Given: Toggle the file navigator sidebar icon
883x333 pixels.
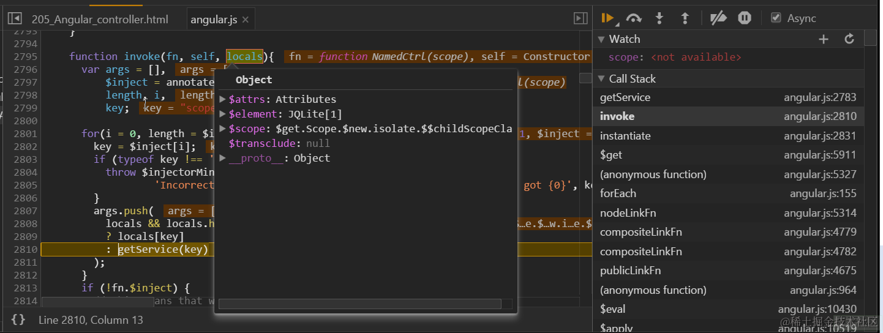Looking at the screenshot, I should point(15,19).
